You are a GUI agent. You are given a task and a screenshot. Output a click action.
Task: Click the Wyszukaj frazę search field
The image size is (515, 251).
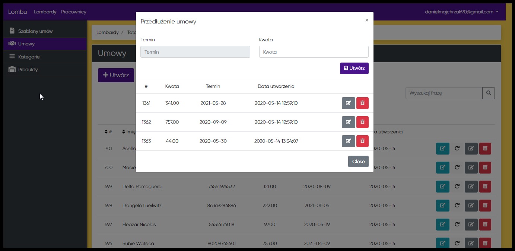click(x=444, y=93)
